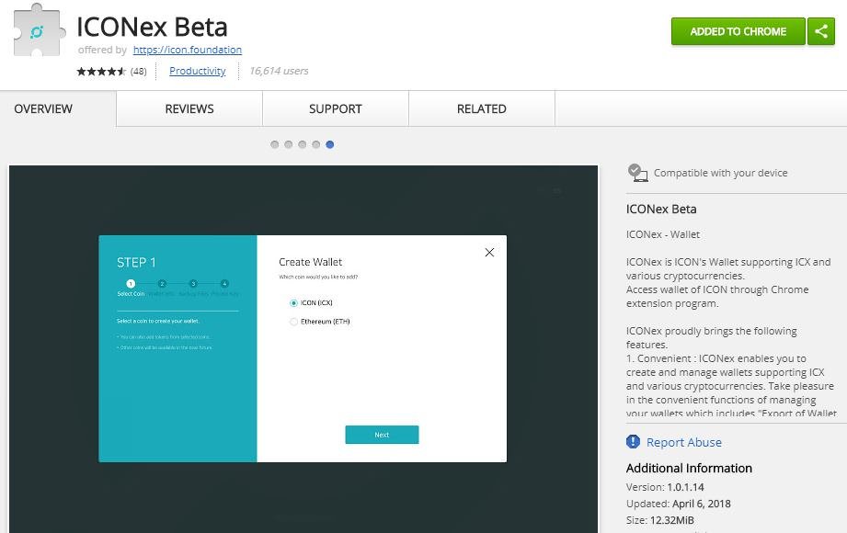Click the Additional Information heading
847x533 pixels.
(x=689, y=468)
